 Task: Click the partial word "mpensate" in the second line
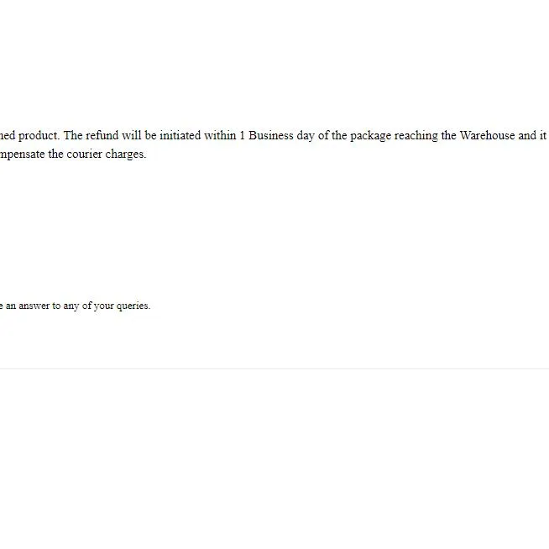click(x=23, y=154)
